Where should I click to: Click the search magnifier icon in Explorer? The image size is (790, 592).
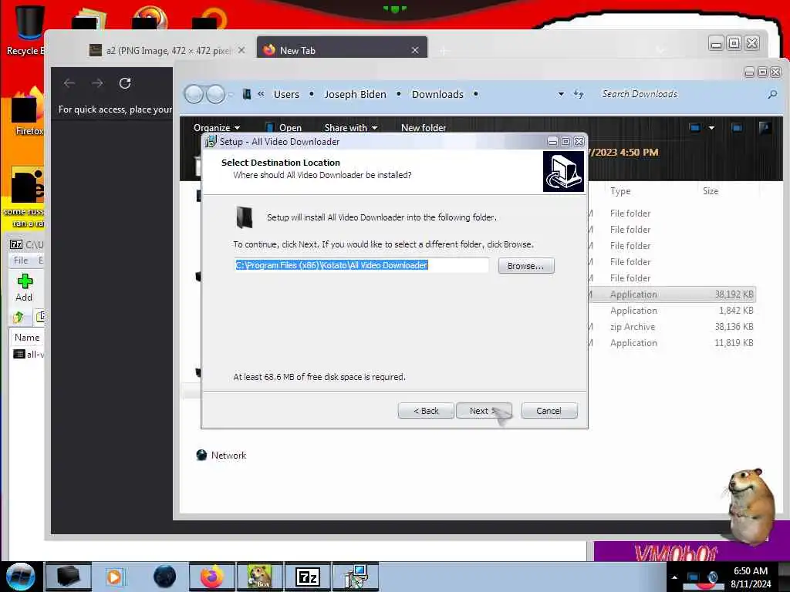pos(772,94)
